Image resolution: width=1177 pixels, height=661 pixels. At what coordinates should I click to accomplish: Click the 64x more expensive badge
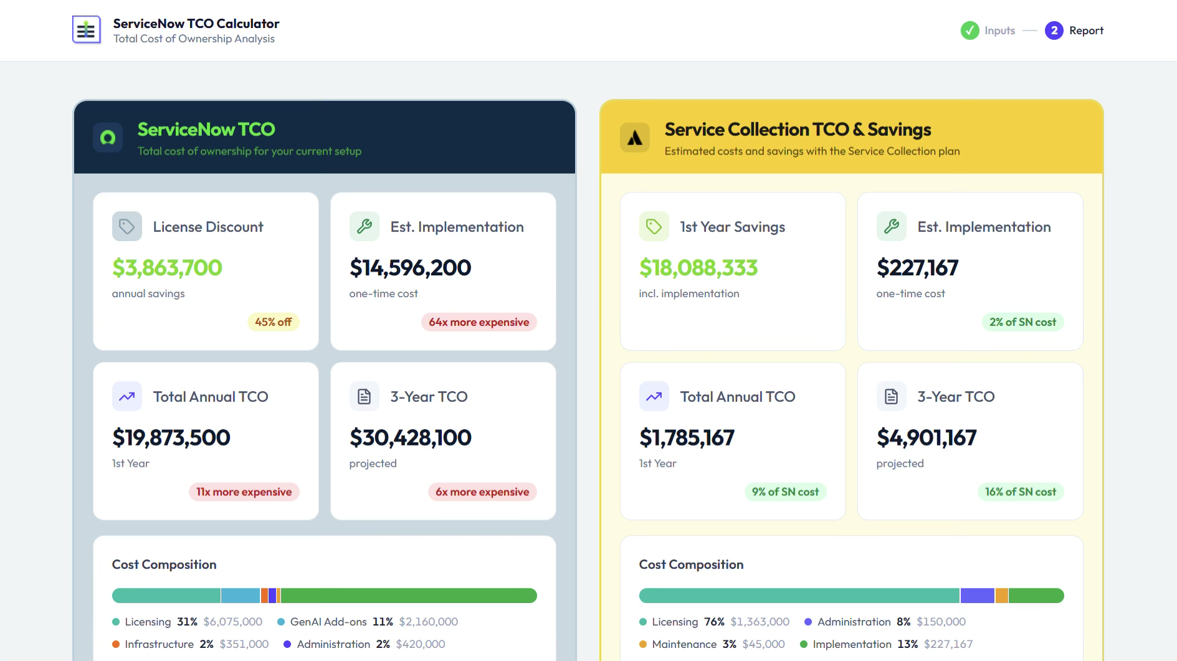(x=479, y=322)
